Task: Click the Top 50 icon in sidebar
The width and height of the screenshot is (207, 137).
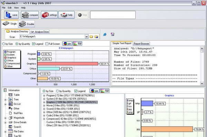Action: coord(10,136)
